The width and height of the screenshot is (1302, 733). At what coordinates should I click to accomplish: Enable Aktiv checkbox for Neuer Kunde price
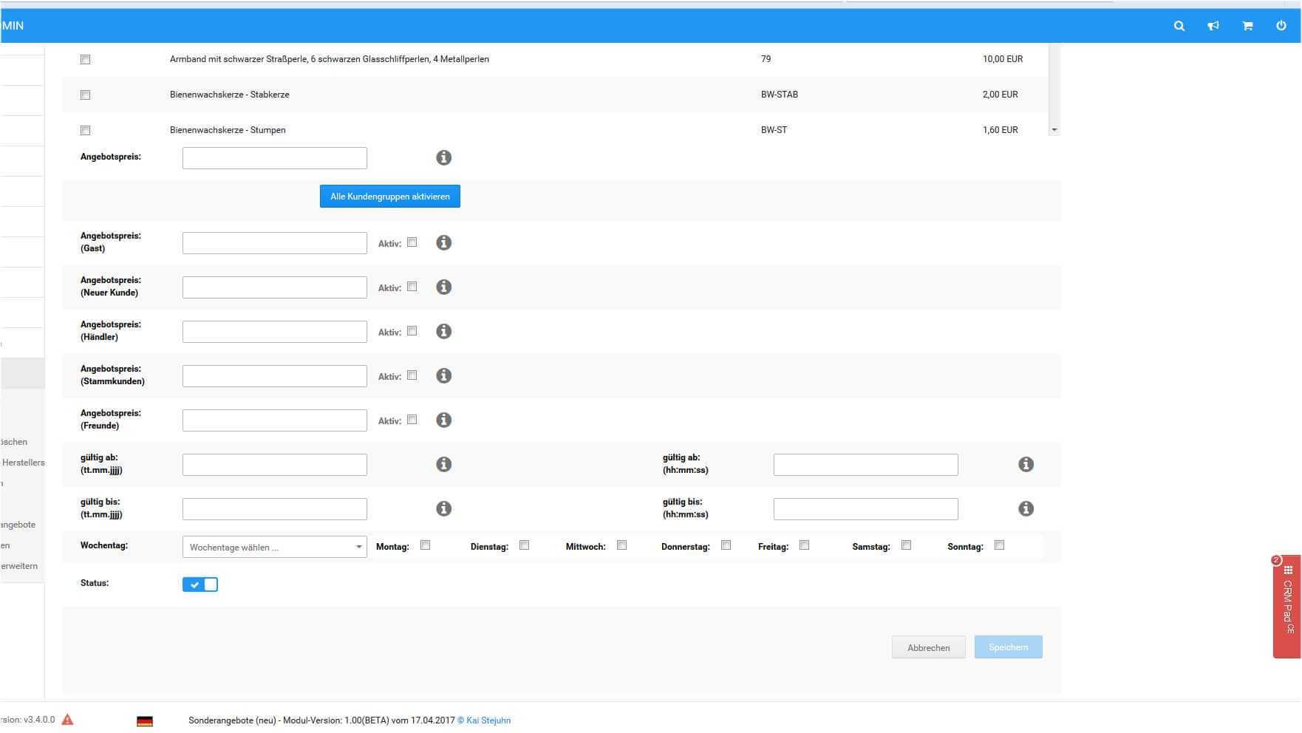[412, 287]
